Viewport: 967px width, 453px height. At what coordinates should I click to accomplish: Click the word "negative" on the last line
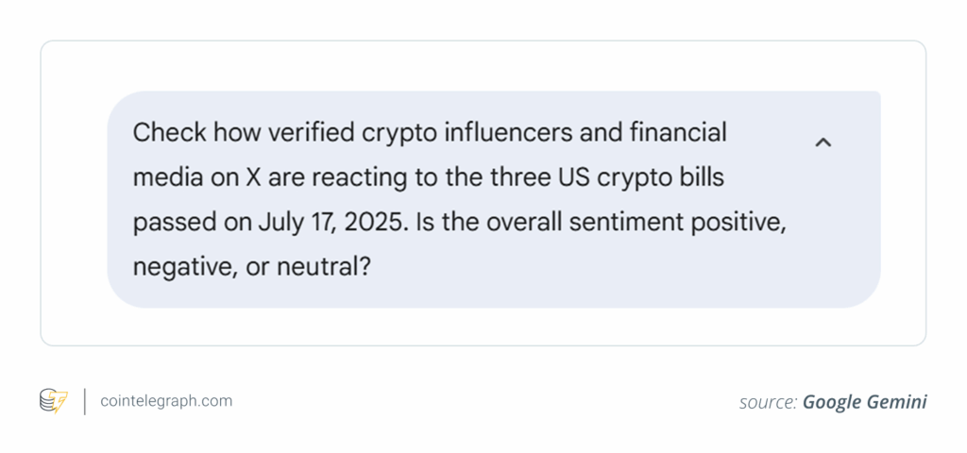tap(179, 267)
